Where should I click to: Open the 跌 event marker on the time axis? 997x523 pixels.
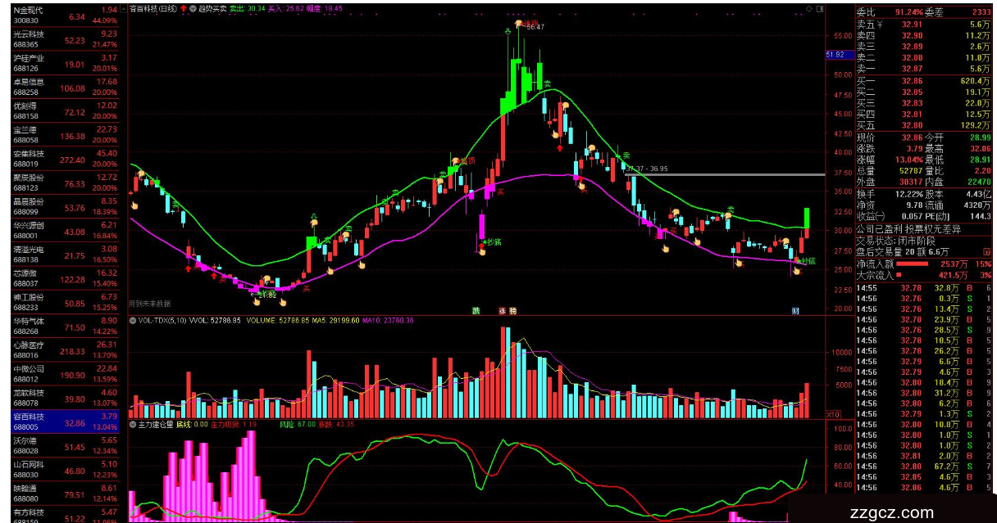point(476,311)
